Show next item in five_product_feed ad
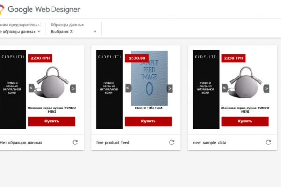 tap(170, 88)
